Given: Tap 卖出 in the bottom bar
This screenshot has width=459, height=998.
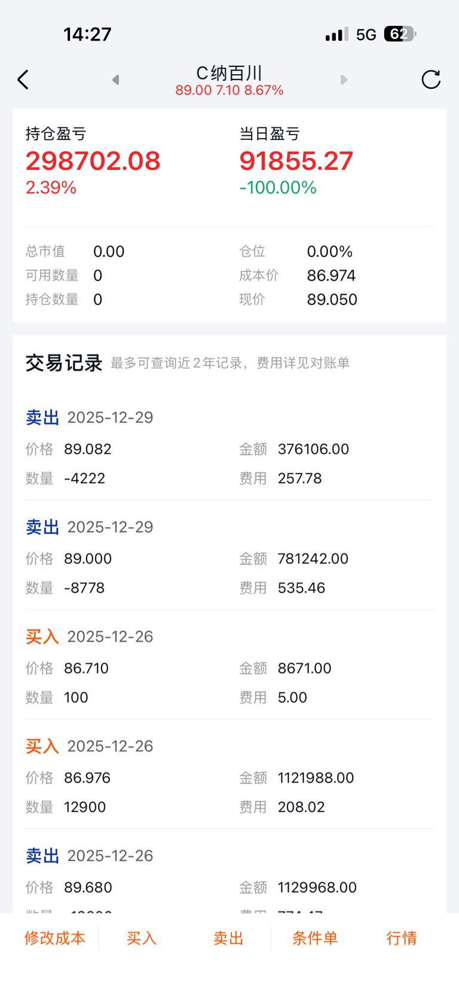Looking at the screenshot, I should (228, 938).
